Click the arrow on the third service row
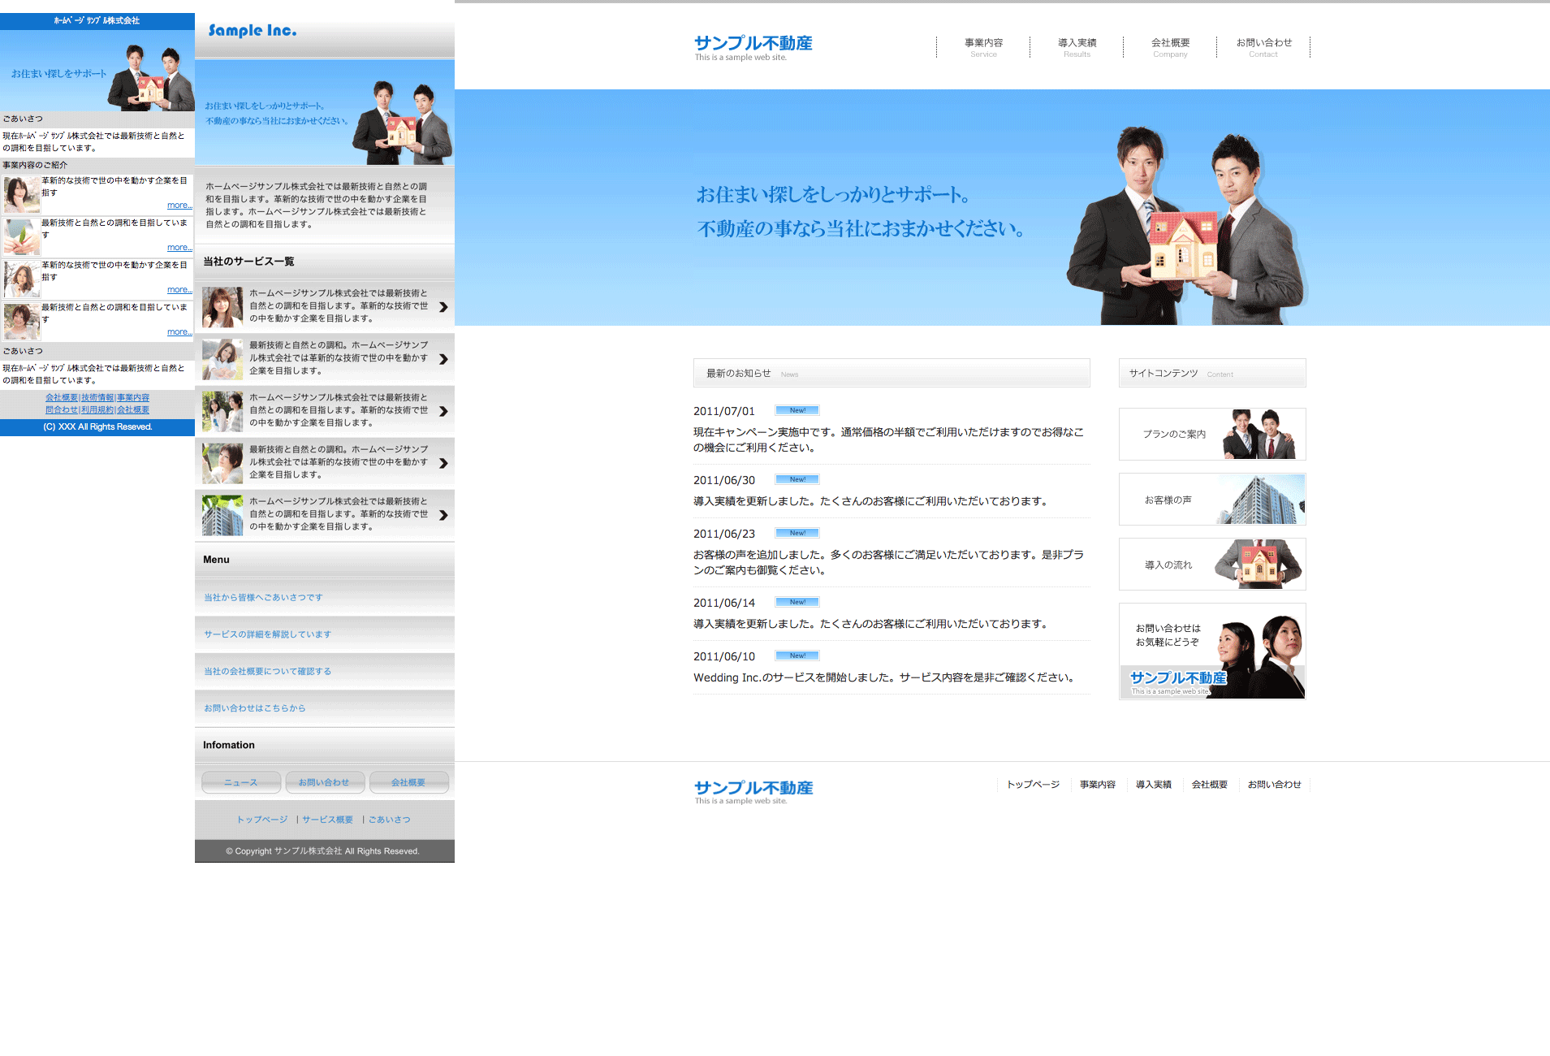 (x=443, y=411)
